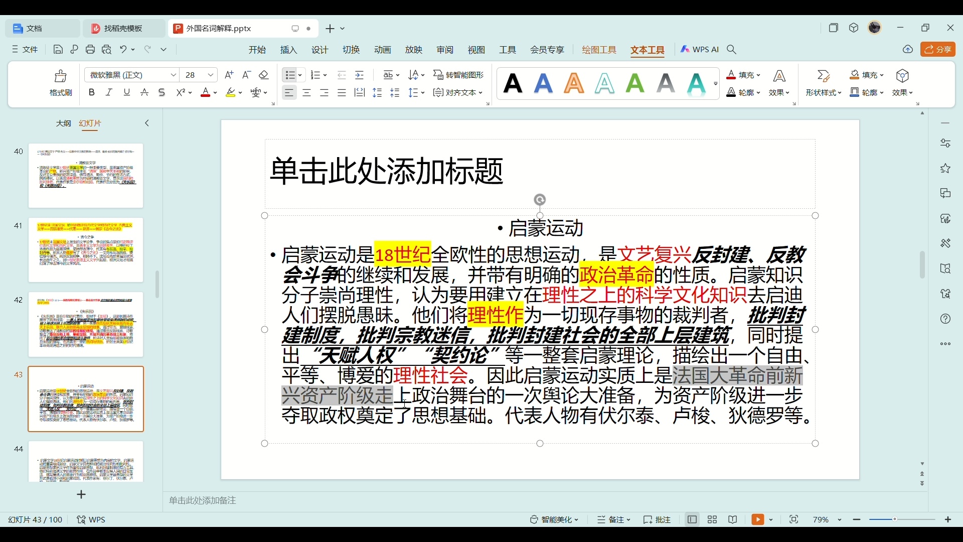
Task: Click 备注 notes button in status bar
Action: (614, 520)
